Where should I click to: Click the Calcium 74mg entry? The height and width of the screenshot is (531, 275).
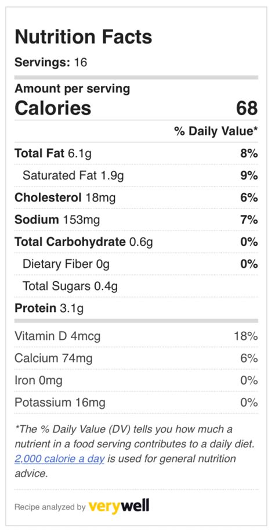tap(53, 358)
